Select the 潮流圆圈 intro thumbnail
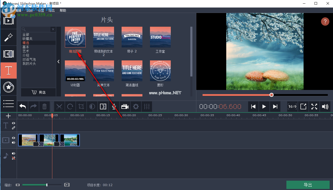The width and height of the screenshot is (333, 190). pos(75,37)
